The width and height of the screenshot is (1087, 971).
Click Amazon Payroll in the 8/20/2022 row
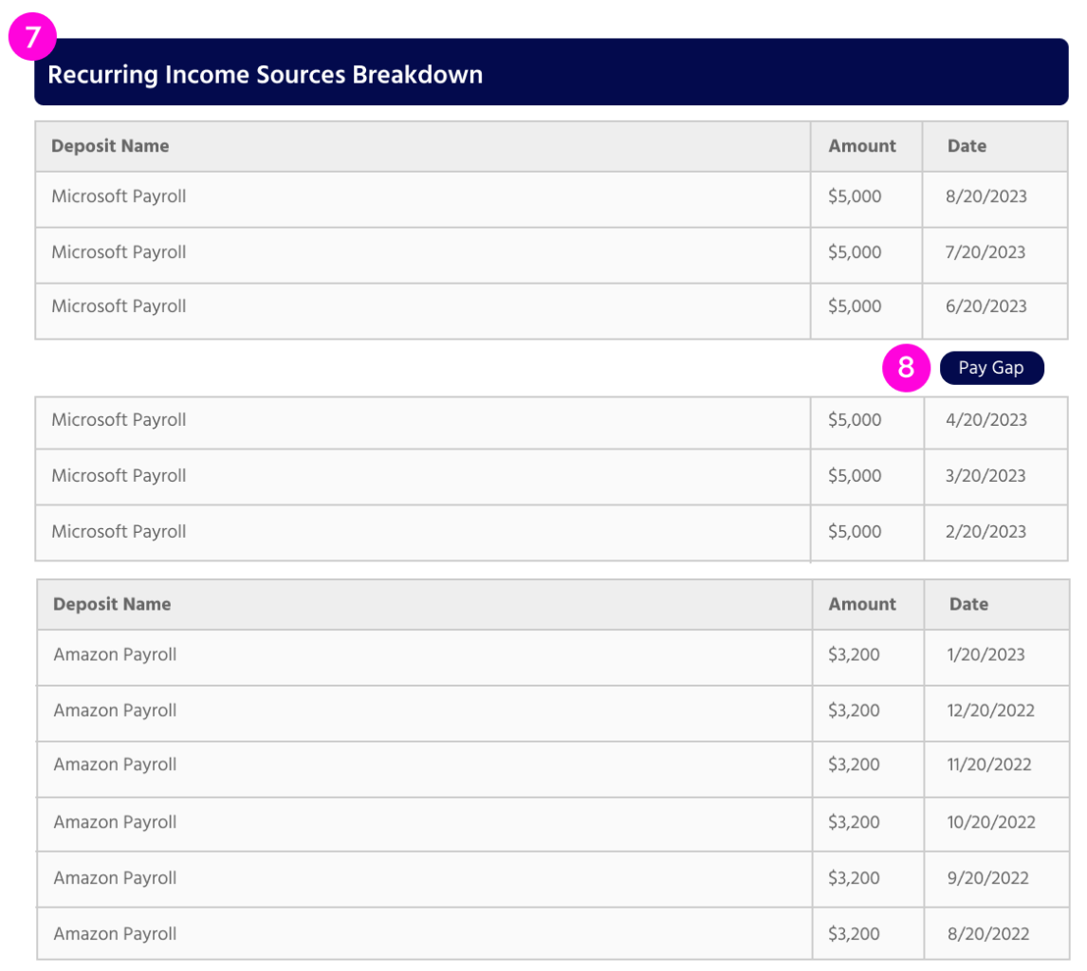click(115, 934)
